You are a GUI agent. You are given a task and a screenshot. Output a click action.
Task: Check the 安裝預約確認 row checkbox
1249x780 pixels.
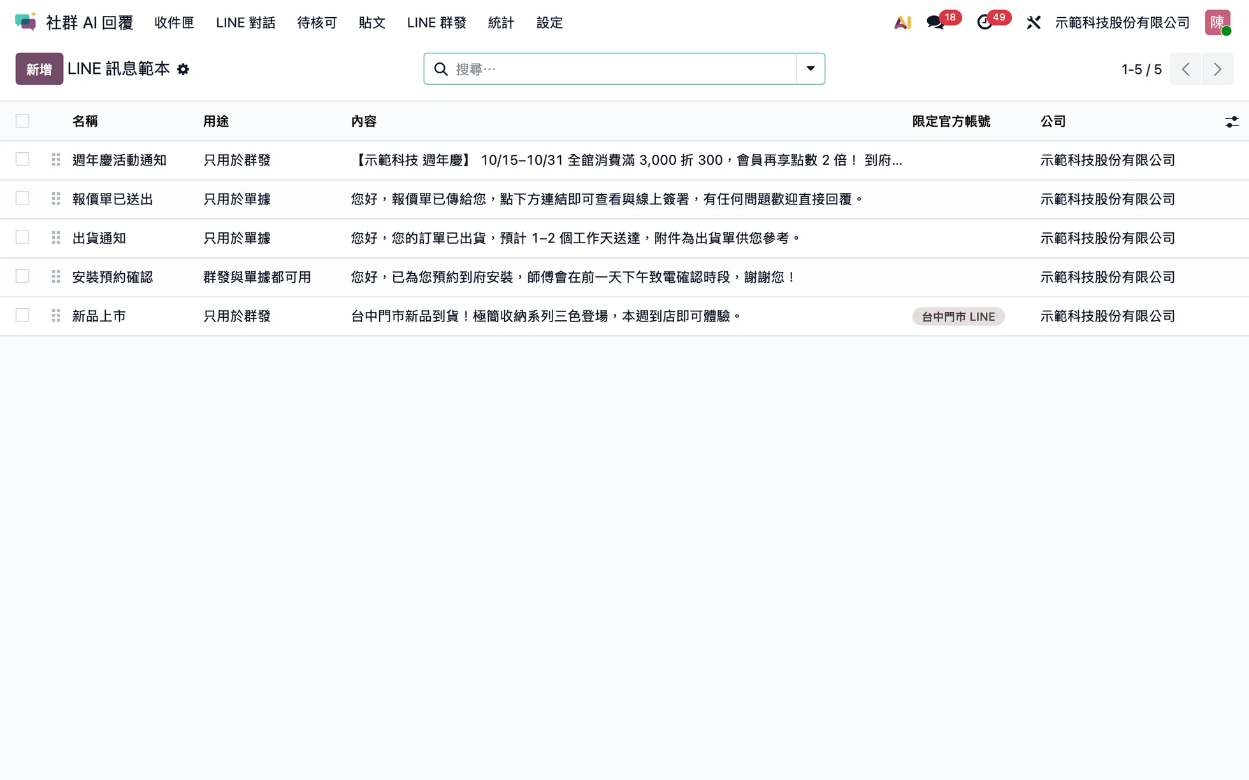(22, 276)
